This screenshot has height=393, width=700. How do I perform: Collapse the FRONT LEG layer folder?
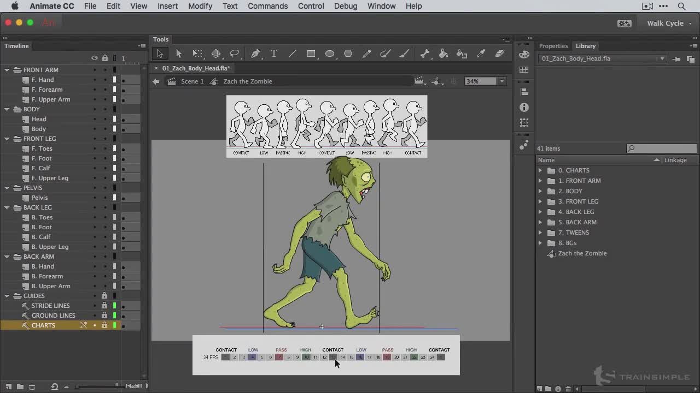(x=7, y=139)
